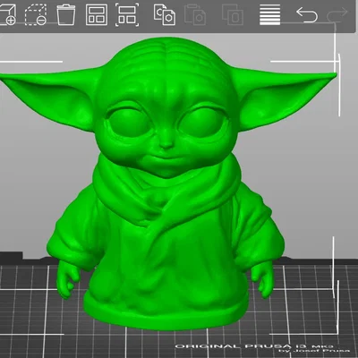
Task: Click the greyed-out Redo arrow
Action: [x=337, y=14]
